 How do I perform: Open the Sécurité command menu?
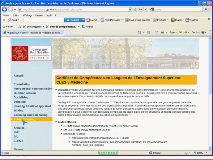click(x=184, y=32)
